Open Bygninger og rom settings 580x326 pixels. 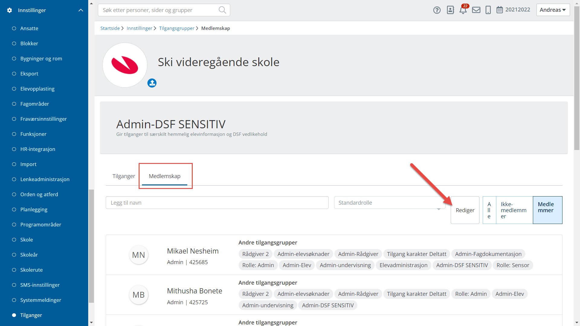pos(41,59)
